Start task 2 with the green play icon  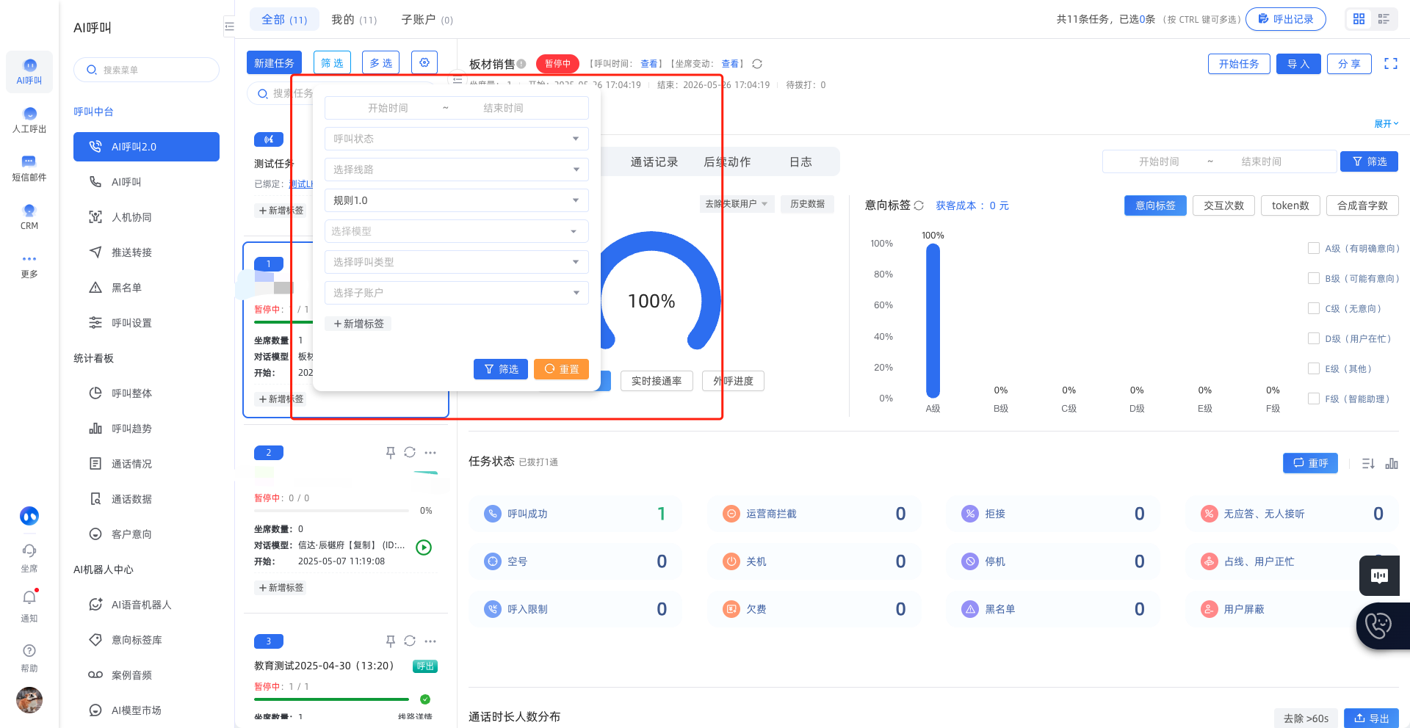(424, 547)
